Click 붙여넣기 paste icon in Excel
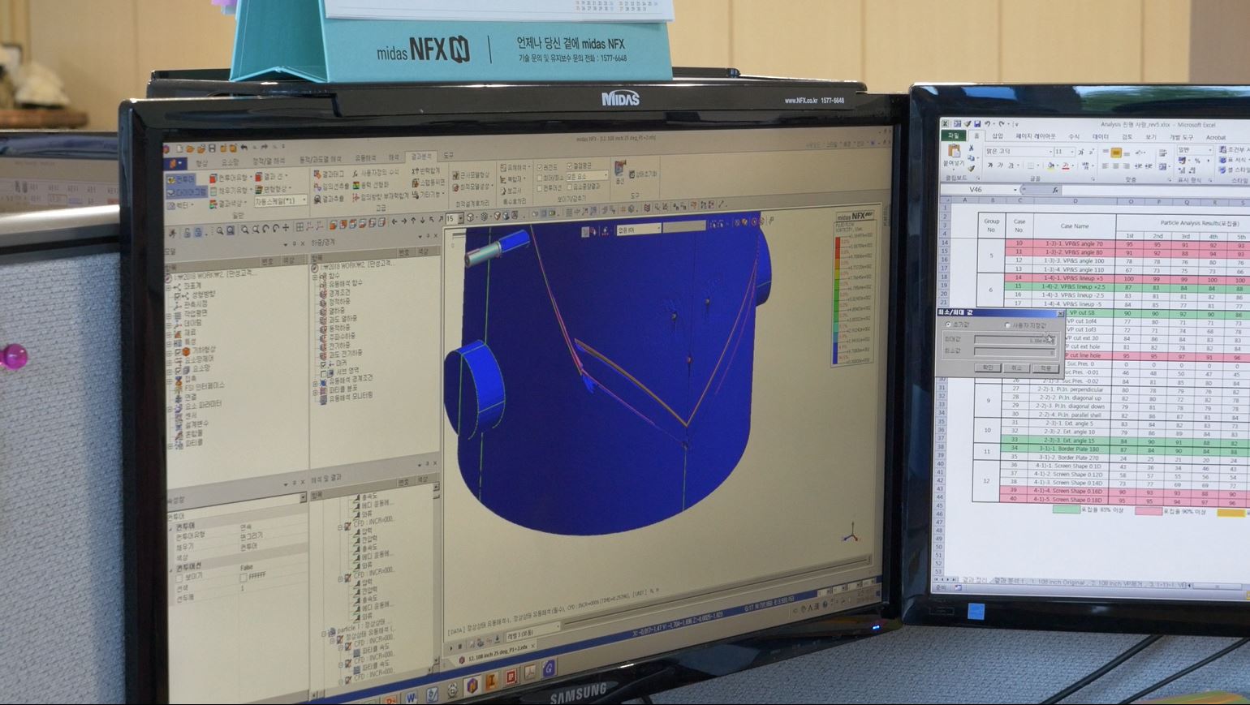This screenshot has height=705, width=1250. 954,151
